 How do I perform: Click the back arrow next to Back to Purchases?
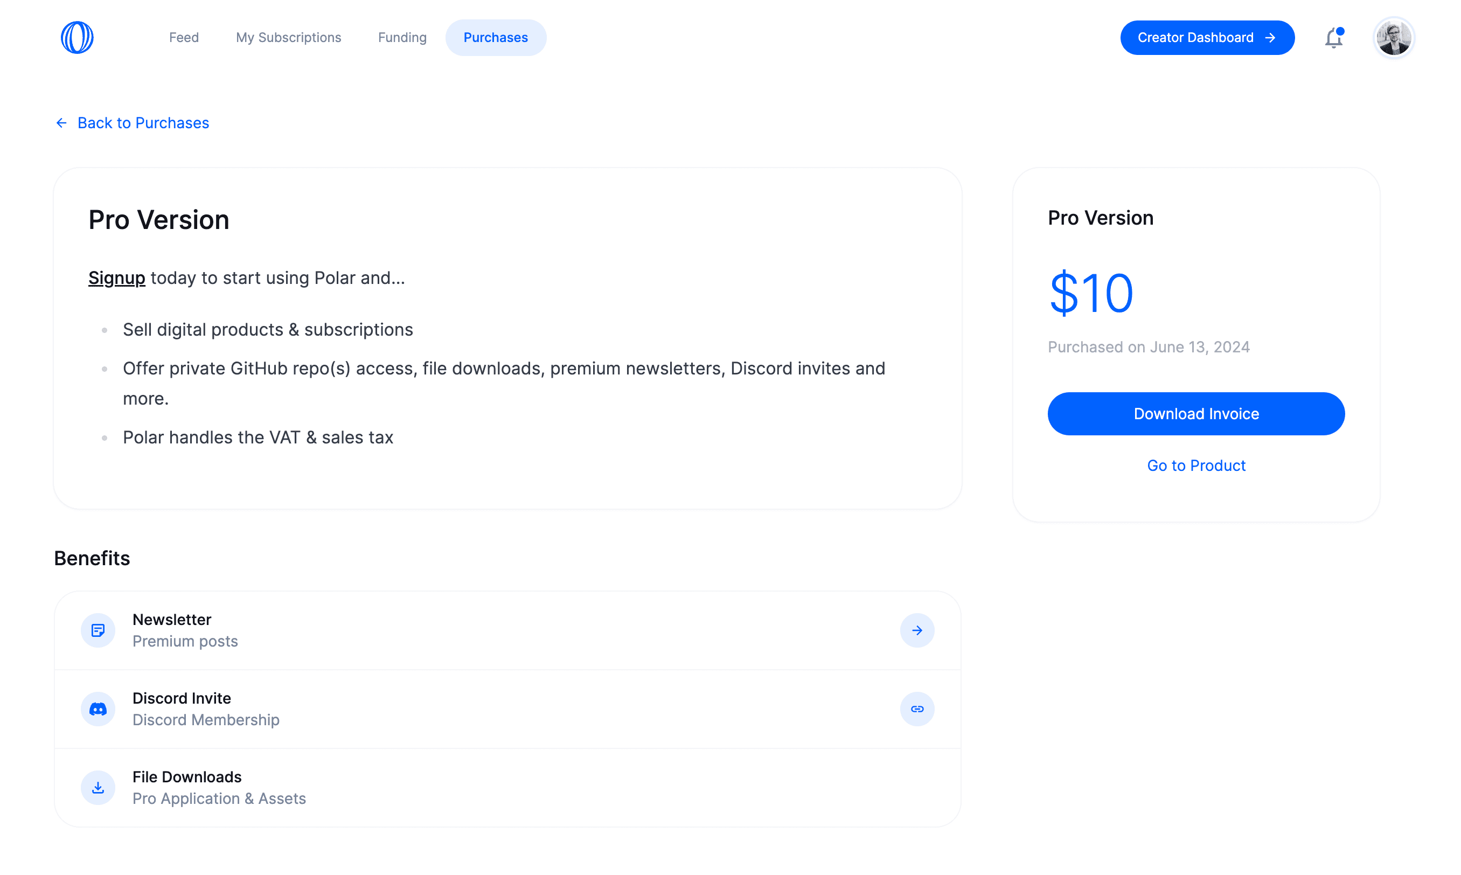coord(61,123)
